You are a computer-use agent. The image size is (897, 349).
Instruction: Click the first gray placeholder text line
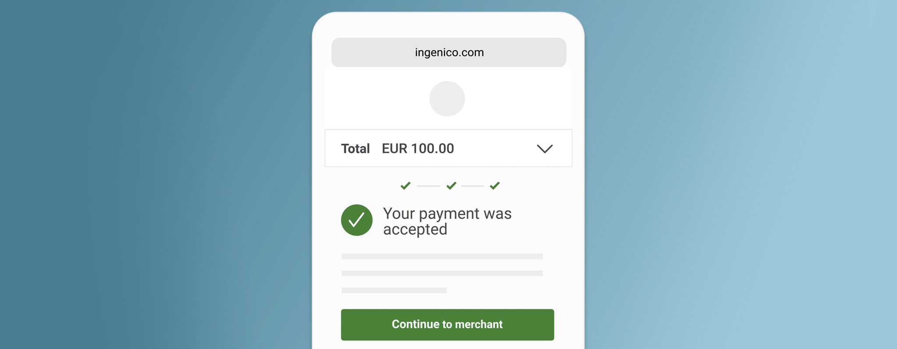(442, 256)
